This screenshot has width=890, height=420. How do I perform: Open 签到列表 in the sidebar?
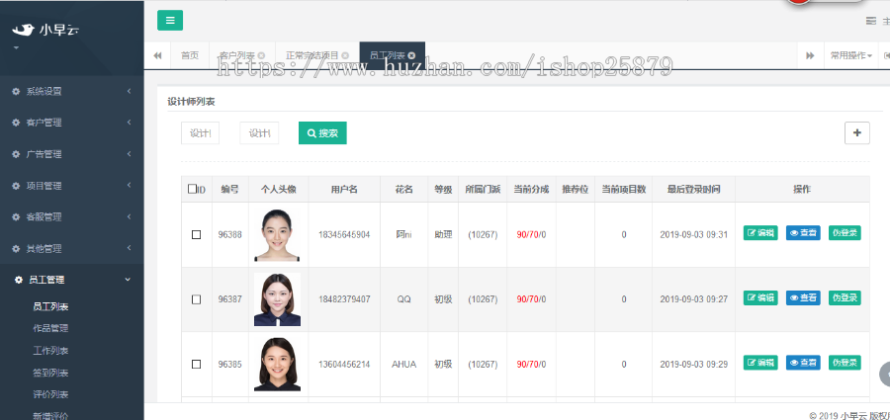[x=50, y=373]
